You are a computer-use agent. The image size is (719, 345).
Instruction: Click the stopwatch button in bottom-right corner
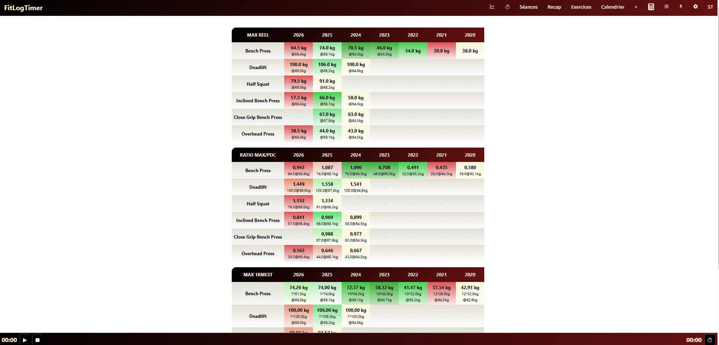[710, 340]
